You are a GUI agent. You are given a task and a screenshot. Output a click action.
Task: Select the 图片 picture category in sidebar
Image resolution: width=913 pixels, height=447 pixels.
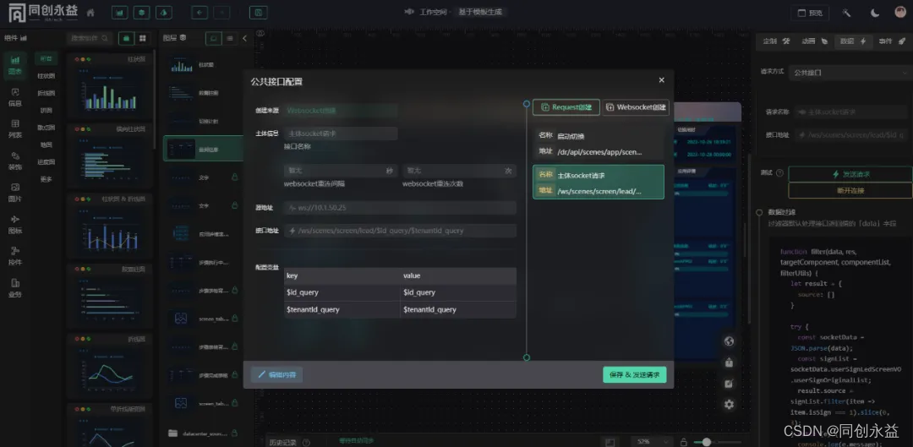pos(15,193)
